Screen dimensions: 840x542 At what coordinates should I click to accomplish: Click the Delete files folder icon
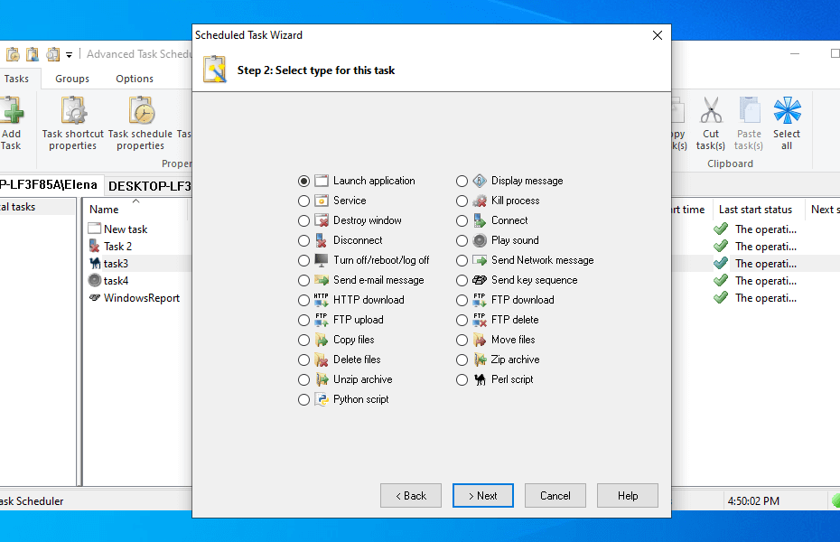coord(322,360)
